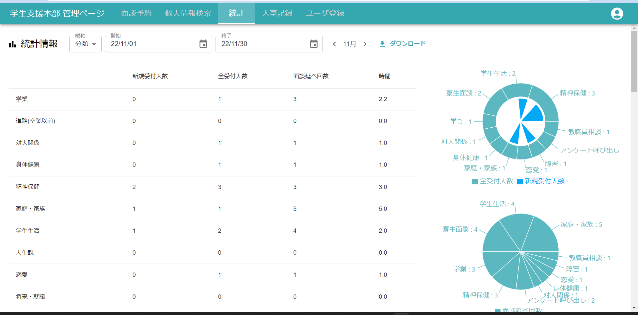The width and height of the screenshot is (638, 315).
Task: Click the 新規受付人数 column header
Action: pos(150,76)
